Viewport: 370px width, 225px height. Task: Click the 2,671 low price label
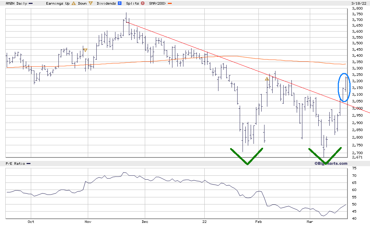357,157
